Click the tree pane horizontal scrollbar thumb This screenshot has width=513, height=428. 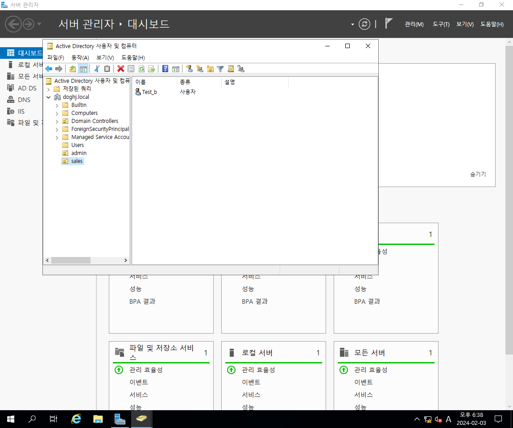[70, 261]
